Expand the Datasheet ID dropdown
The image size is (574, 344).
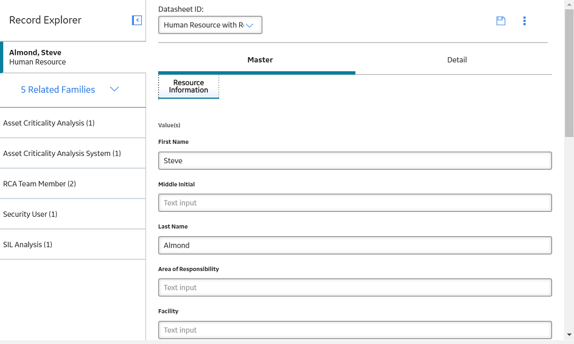click(210, 25)
